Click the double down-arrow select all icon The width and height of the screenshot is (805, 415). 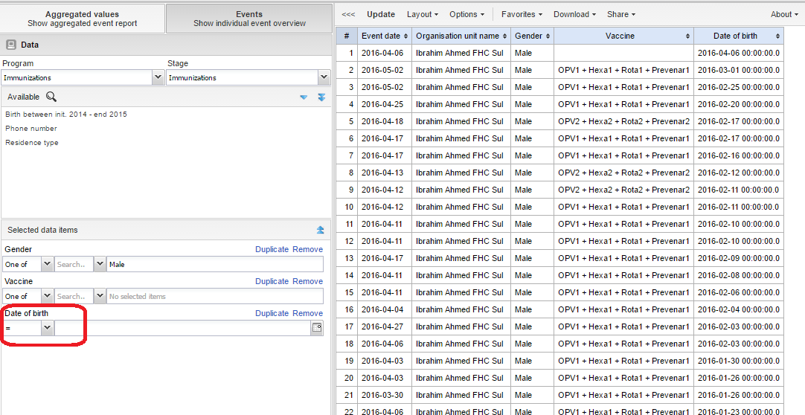point(321,97)
